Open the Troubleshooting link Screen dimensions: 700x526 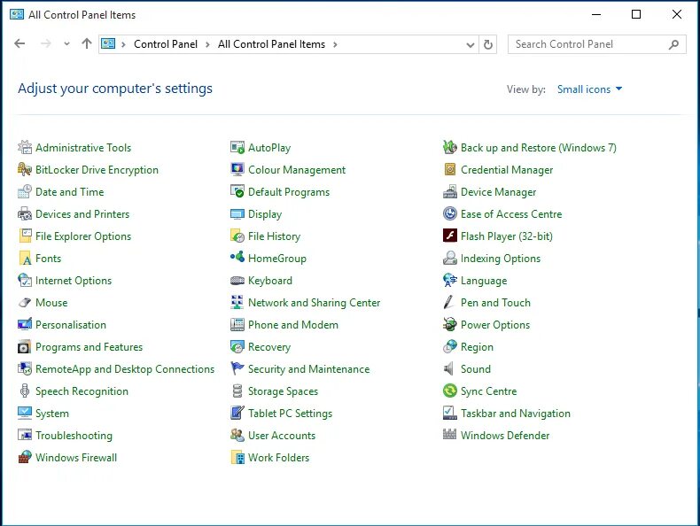74,436
